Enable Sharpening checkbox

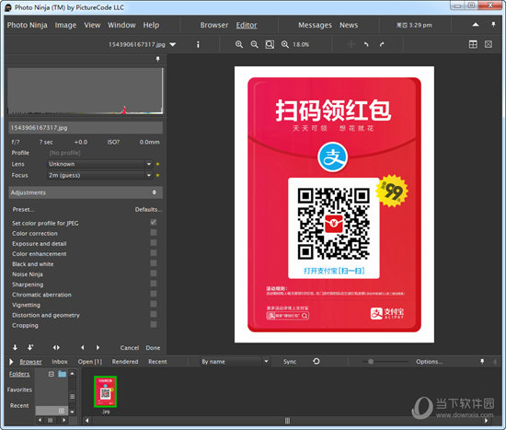coord(154,284)
